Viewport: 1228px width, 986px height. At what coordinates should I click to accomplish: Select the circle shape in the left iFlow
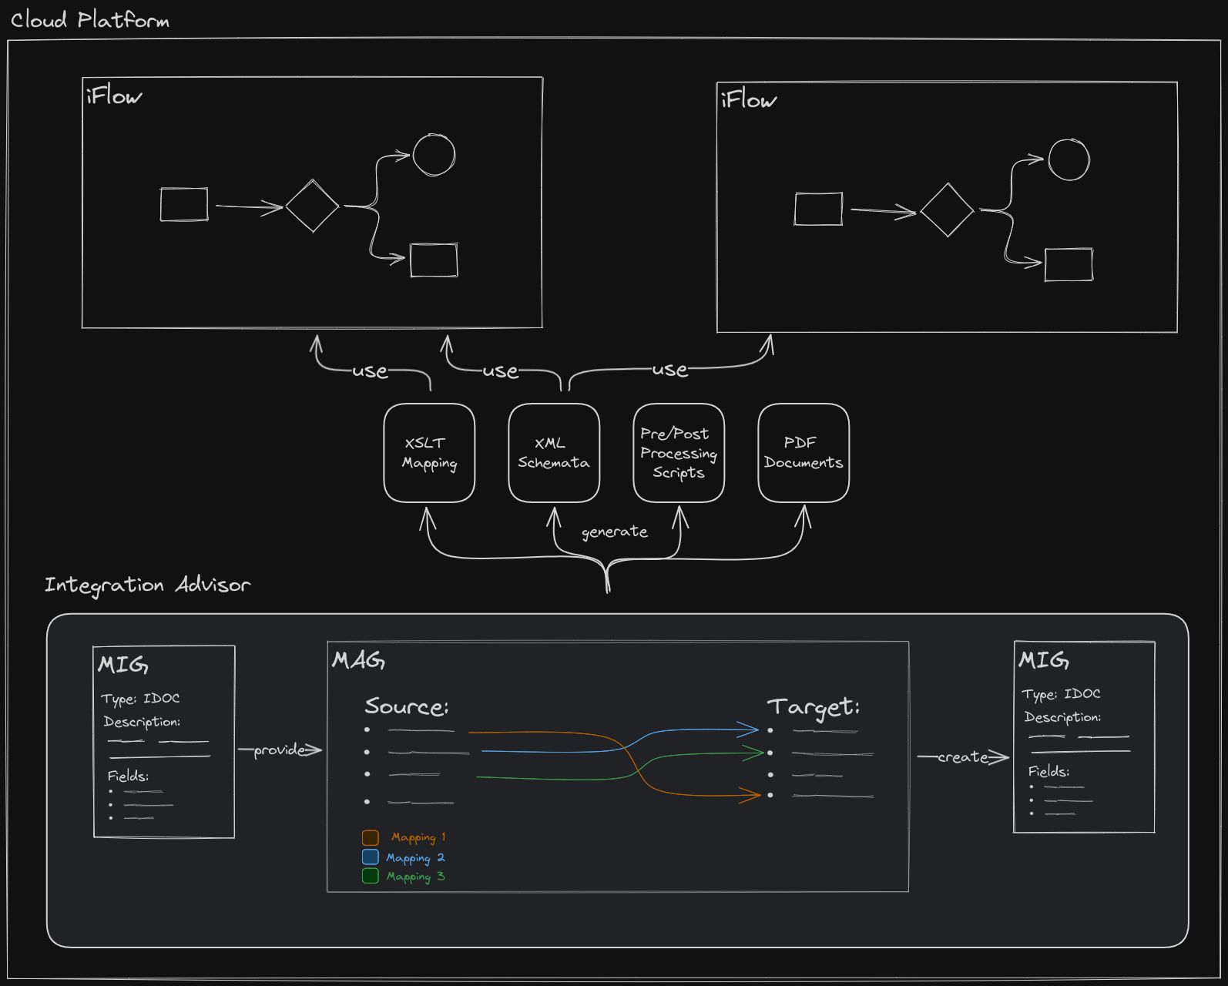coord(434,155)
